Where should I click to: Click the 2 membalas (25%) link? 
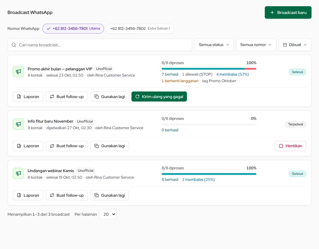coord(198,180)
